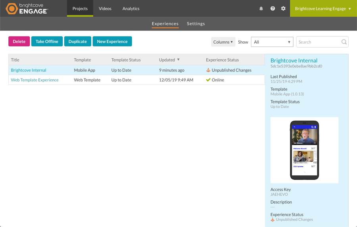357x227 pixels.
Task: Open Brightcove Internal title in details panel
Action: pyautogui.click(x=294, y=61)
